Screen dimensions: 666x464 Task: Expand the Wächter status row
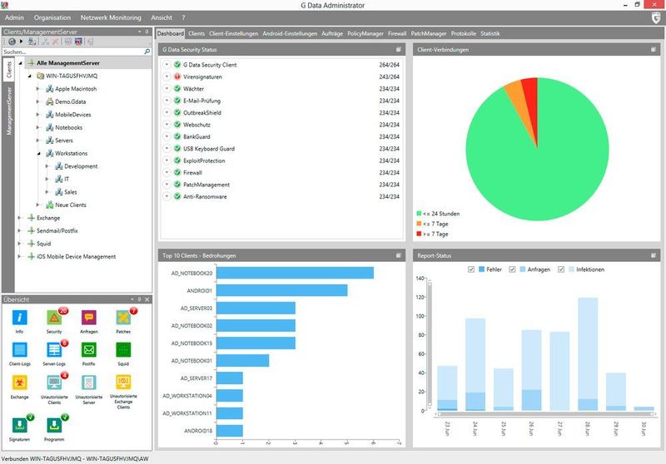(167, 89)
